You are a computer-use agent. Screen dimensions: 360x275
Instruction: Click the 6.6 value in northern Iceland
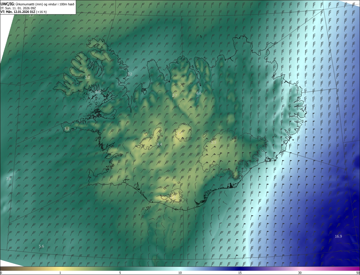point(199,93)
